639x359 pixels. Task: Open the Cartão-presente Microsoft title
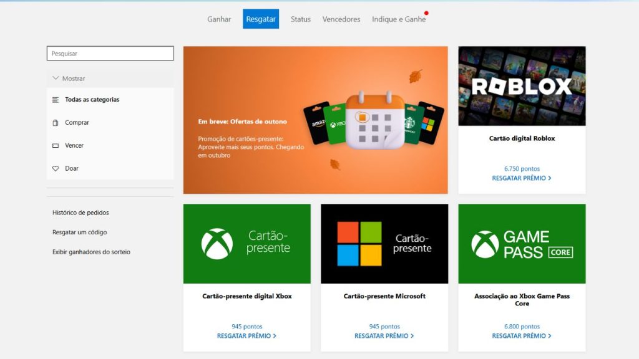click(384, 296)
